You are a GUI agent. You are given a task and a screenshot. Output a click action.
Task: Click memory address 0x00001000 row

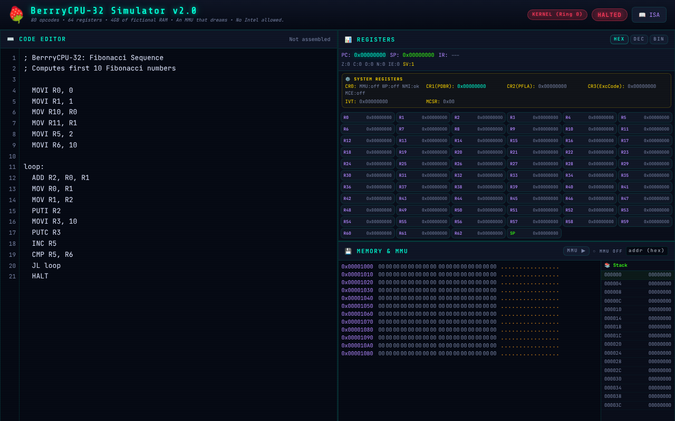click(x=469, y=267)
